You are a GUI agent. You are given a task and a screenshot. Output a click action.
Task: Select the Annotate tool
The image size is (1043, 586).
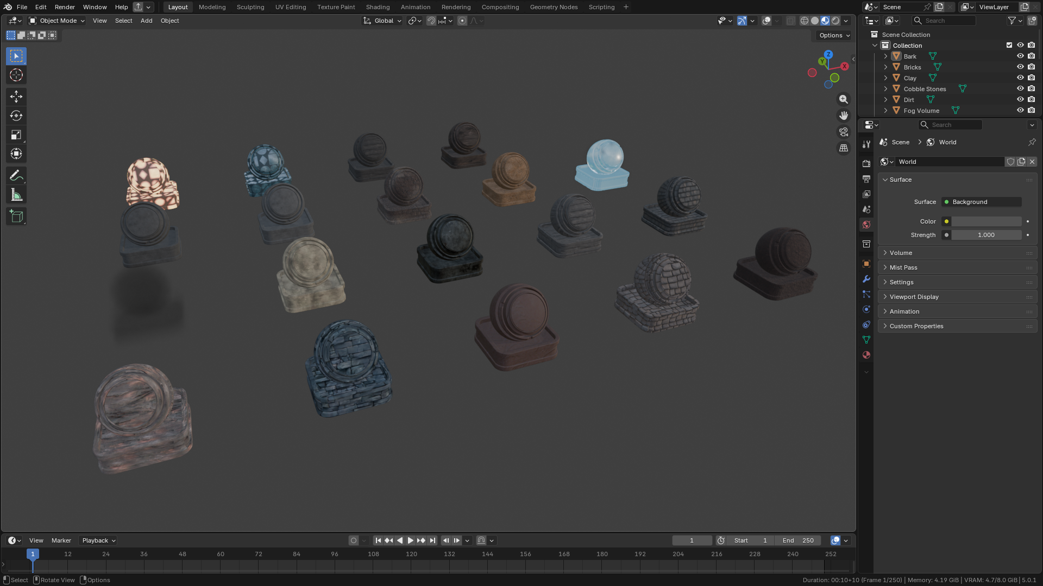[x=16, y=176]
